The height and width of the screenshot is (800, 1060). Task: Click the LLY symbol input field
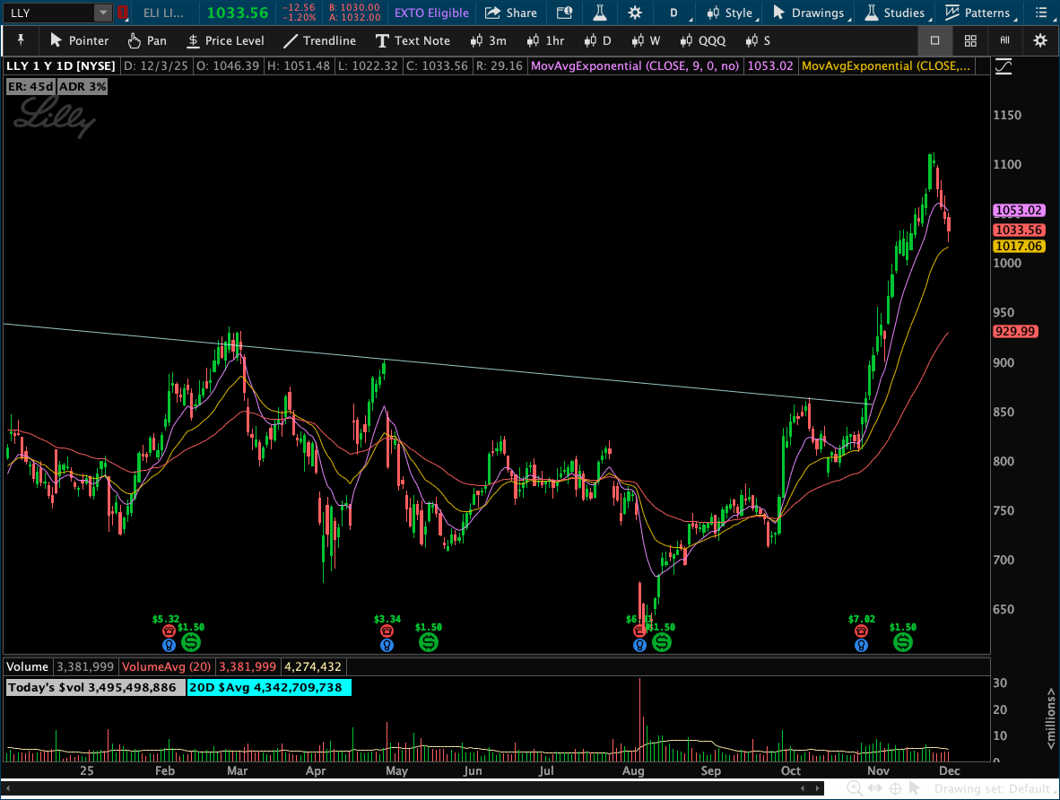48,13
